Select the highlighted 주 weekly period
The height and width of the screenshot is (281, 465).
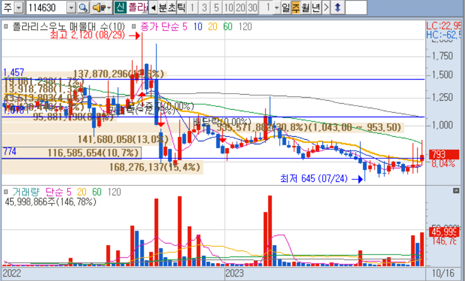pos(296,8)
